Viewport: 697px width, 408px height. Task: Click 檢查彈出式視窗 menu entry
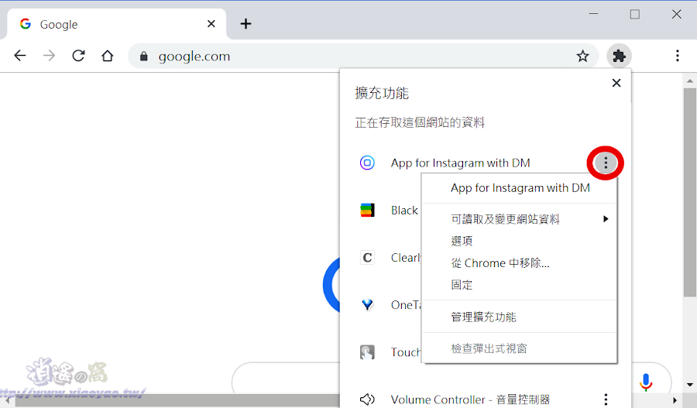coord(519,348)
